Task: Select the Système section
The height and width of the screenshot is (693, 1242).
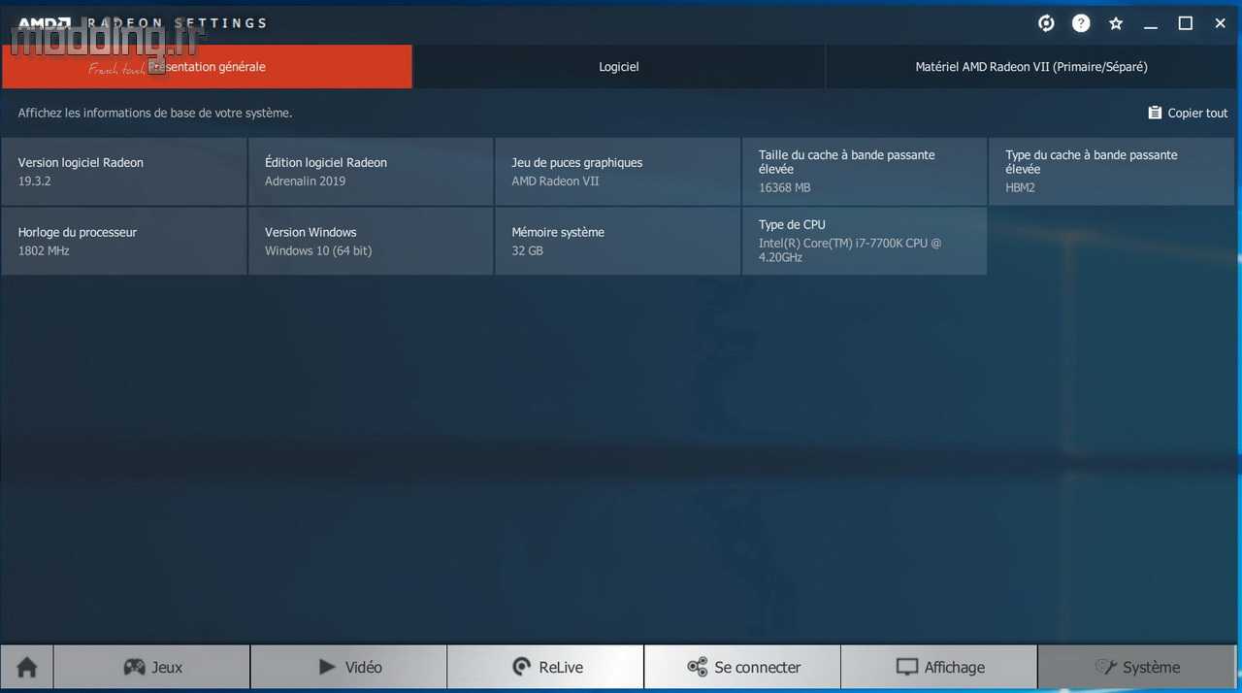Action: (1137, 667)
